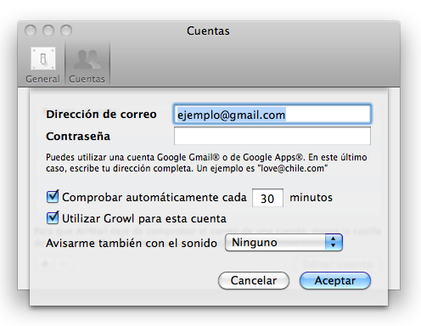Image resolution: width=421 pixels, height=326 pixels.
Task: Focus the Contraseña password field
Action: [272, 136]
